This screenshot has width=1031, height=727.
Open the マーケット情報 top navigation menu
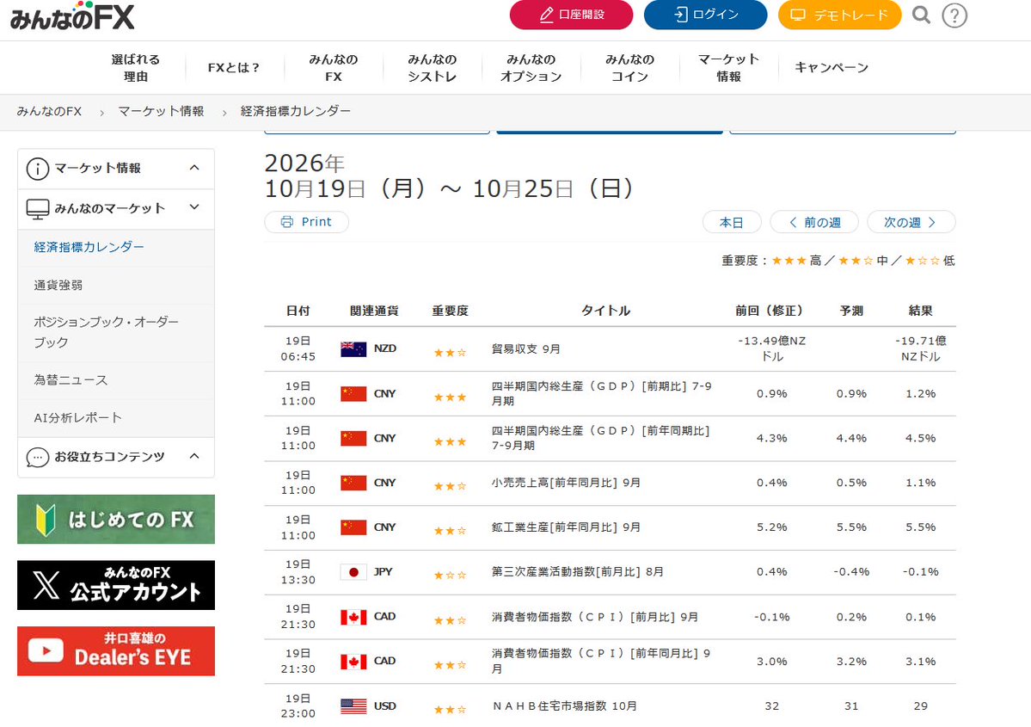[x=728, y=68]
